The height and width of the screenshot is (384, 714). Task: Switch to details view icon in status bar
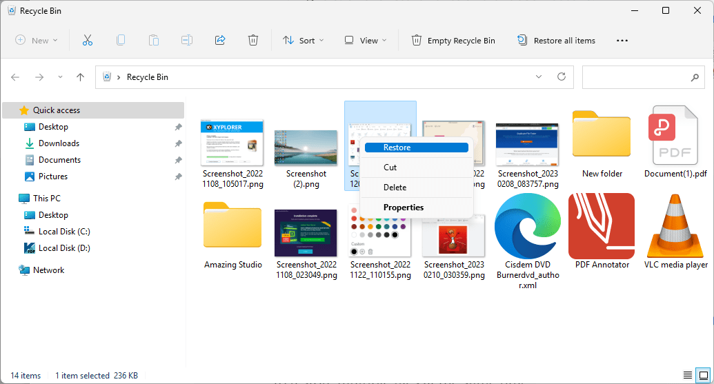pos(687,375)
